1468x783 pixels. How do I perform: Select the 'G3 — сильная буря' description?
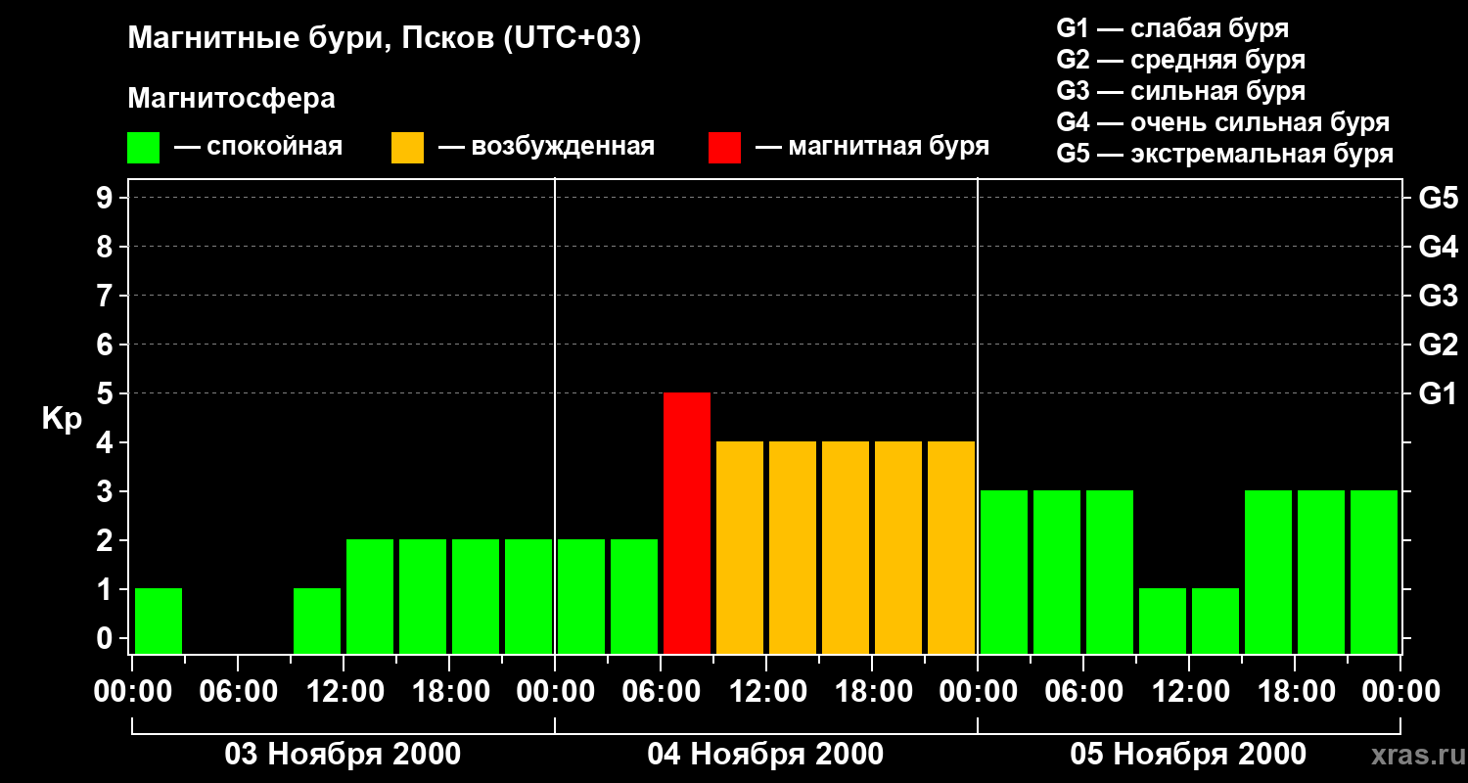coord(1181,91)
